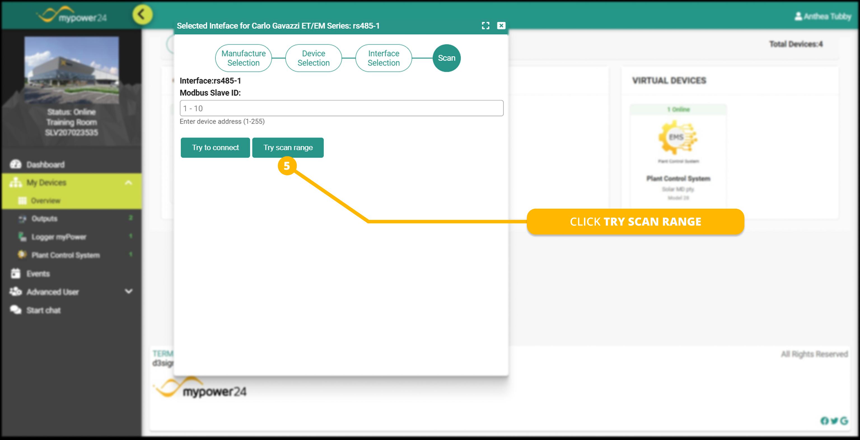Image resolution: width=860 pixels, height=440 pixels.
Task: Click the Dashboard gauge icon
Action: [15, 164]
